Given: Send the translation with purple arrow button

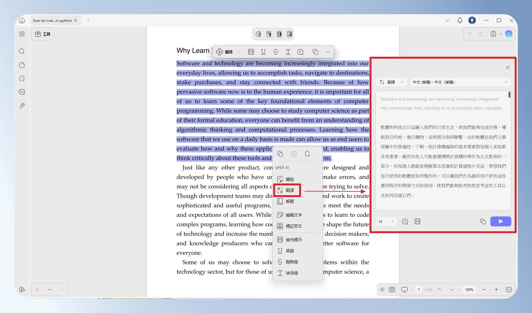Looking at the screenshot, I should (x=501, y=221).
